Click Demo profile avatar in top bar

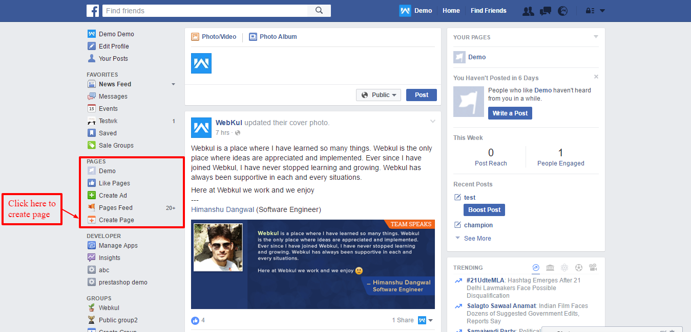[x=405, y=11]
